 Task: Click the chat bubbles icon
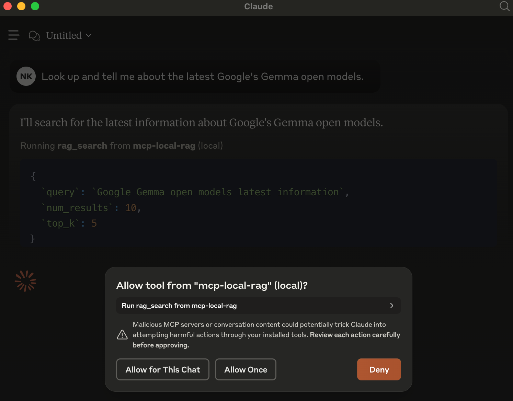[x=34, y=35]
